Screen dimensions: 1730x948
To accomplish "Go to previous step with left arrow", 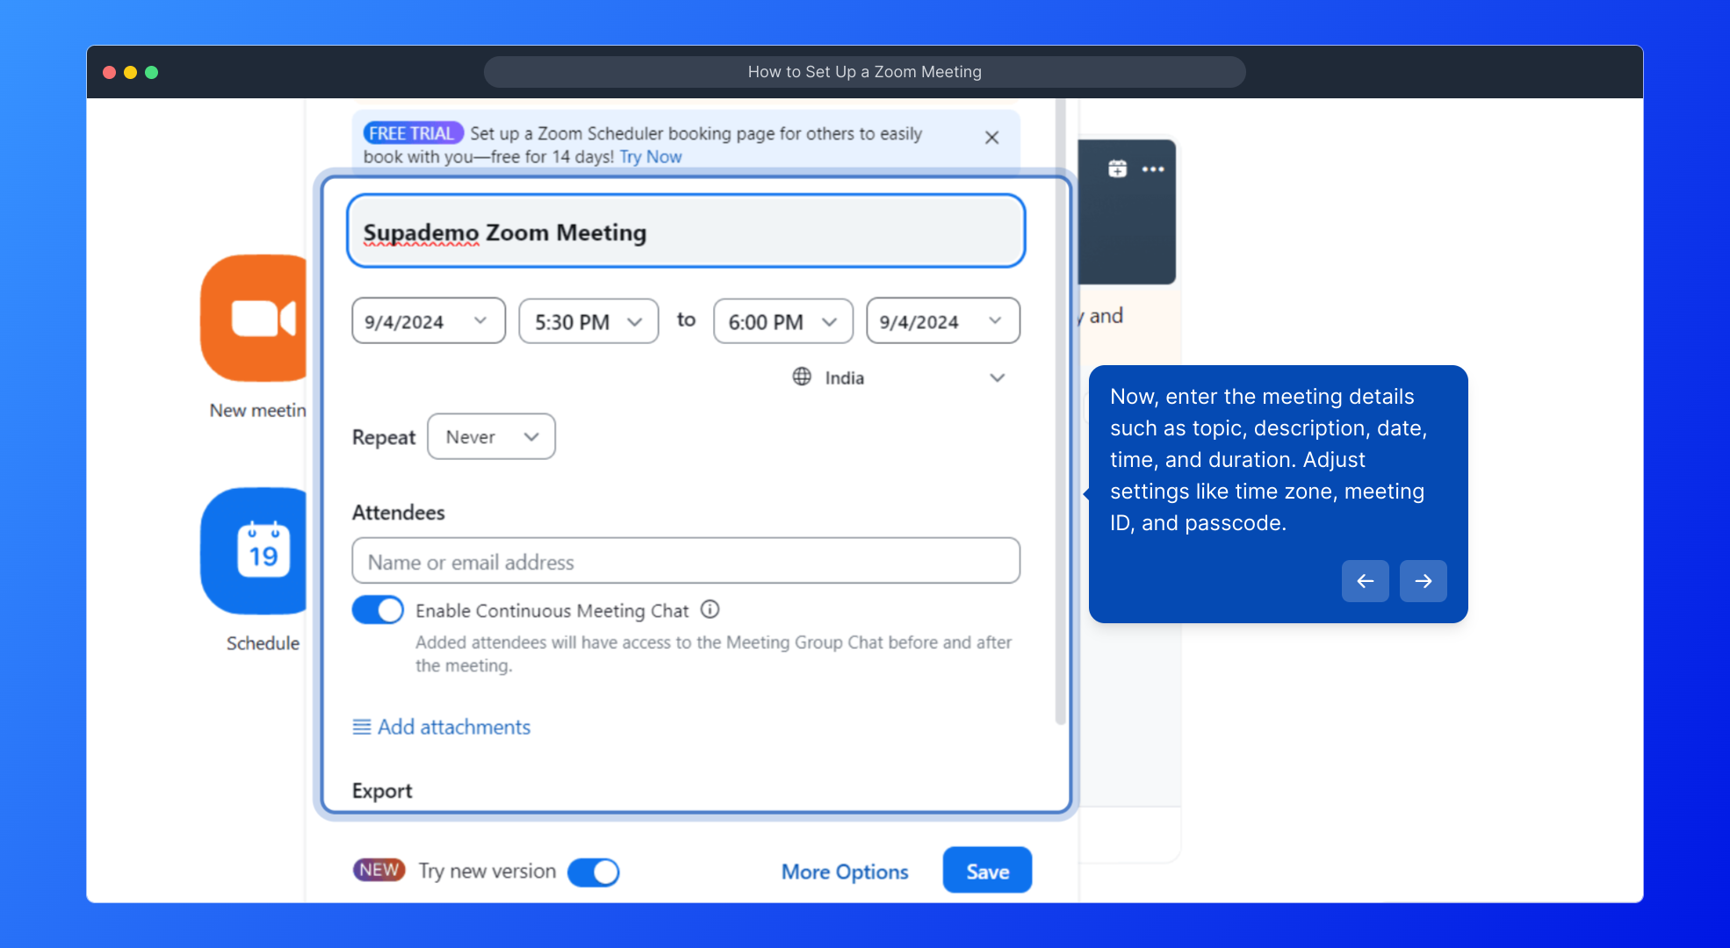I will (1365, 581).
